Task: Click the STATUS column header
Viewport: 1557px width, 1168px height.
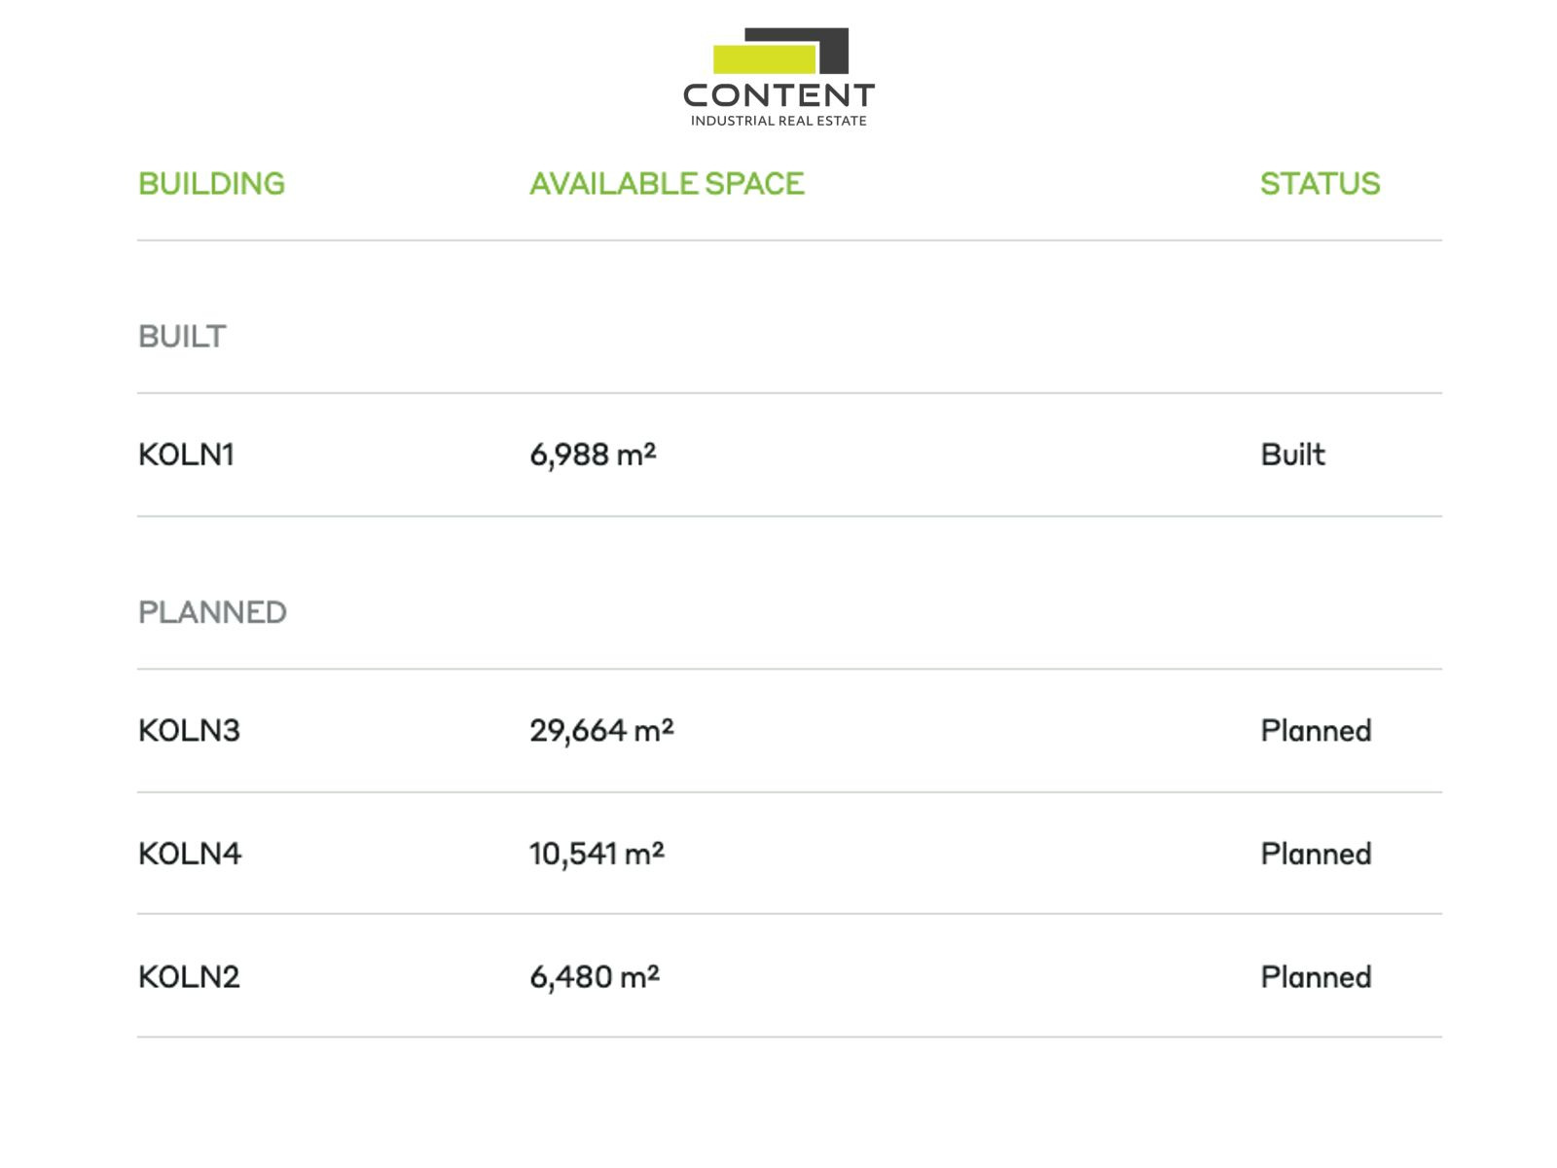Action: point(1320,184)
